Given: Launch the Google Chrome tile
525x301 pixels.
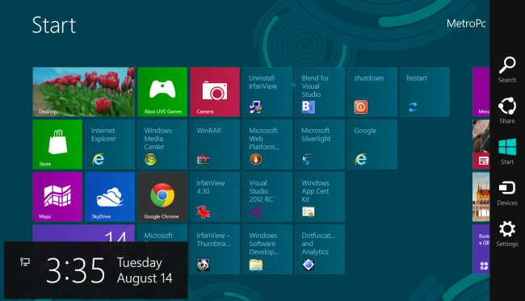Looking at the screenshot, I should click(x=162, y=197).
